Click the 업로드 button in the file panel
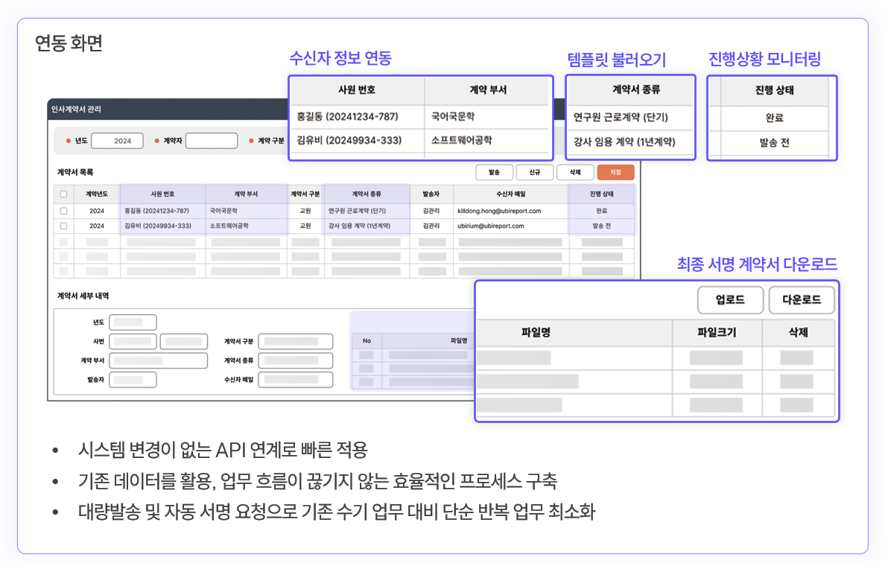Image resolution: width=885 pixels, height=566 pixels. [730, 300]
